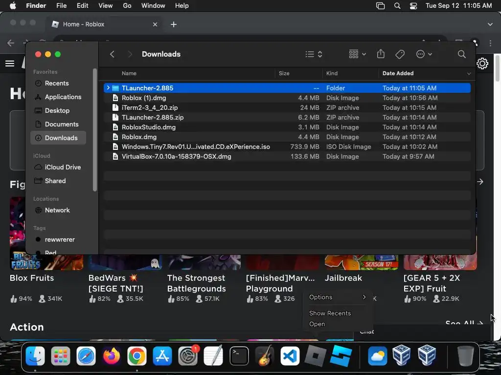Viewport: 501px width, 375px height.
Task: Open the Apple menu
Action: 13,6
